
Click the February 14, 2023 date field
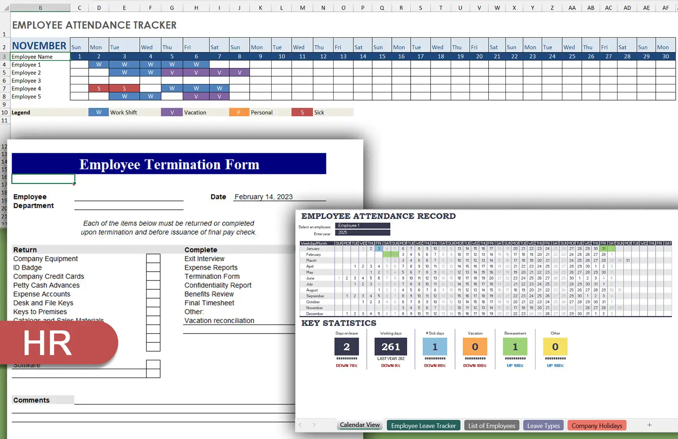tap(263, 197)
